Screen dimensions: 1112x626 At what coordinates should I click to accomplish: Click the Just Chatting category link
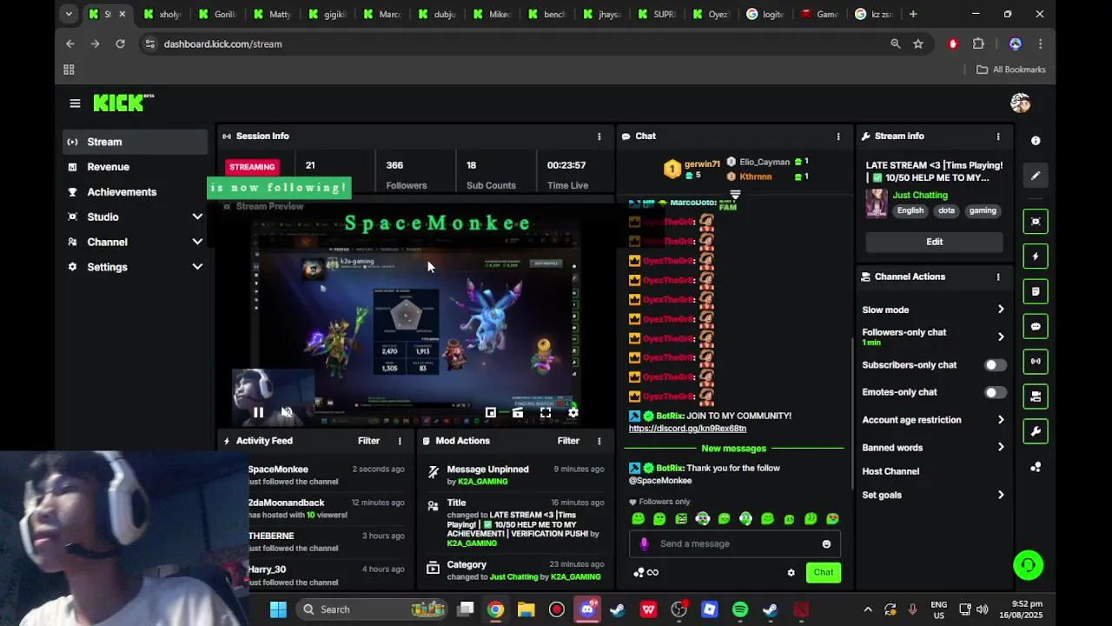tap(920, 196)
